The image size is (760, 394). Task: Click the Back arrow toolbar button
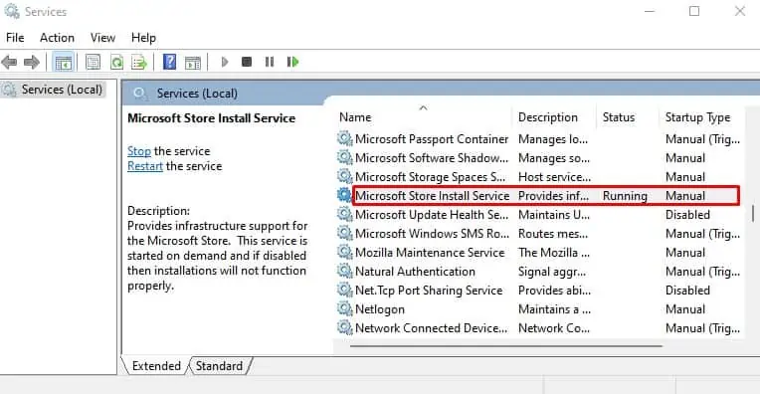coord(9,62)
